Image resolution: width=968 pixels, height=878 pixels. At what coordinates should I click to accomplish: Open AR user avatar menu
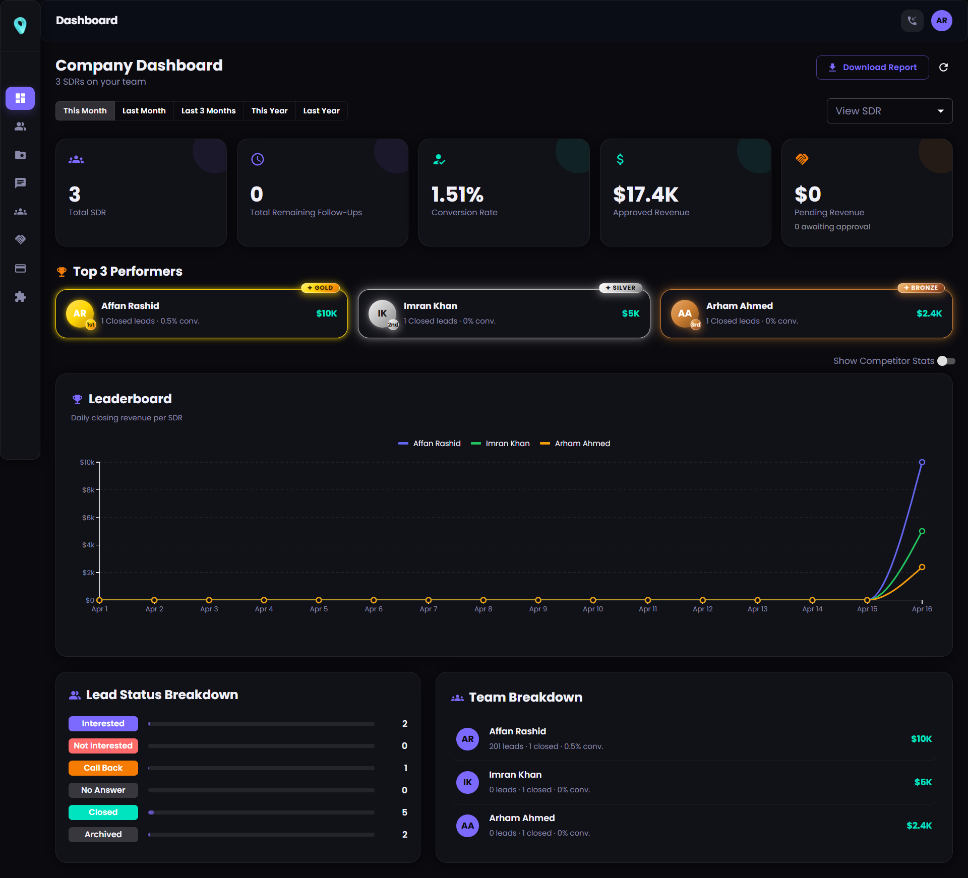tap(941, 21)
